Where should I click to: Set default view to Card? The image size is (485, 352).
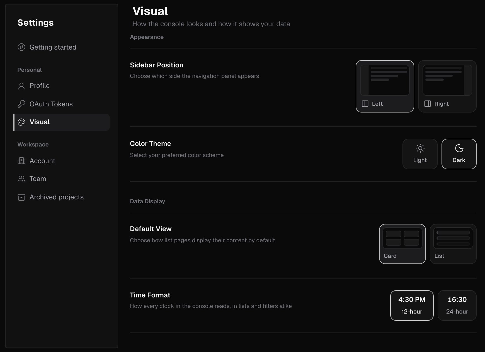402,244
